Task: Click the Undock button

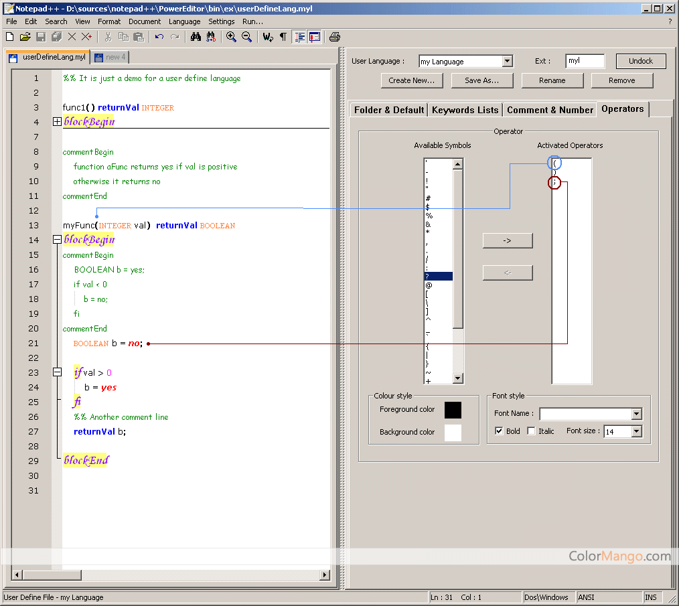Action: tap(640, 61)
